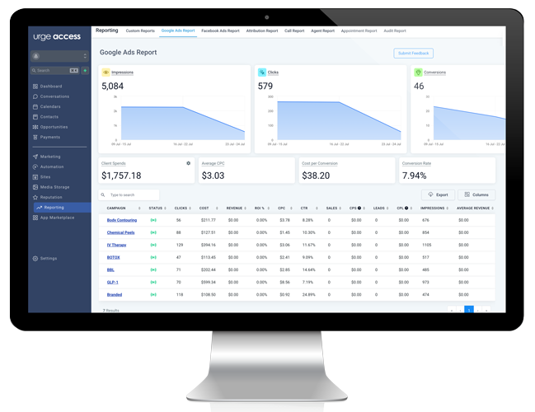Open Settings in the sidebar
Screen dimensions: 535x412
[x=49, y=259]
